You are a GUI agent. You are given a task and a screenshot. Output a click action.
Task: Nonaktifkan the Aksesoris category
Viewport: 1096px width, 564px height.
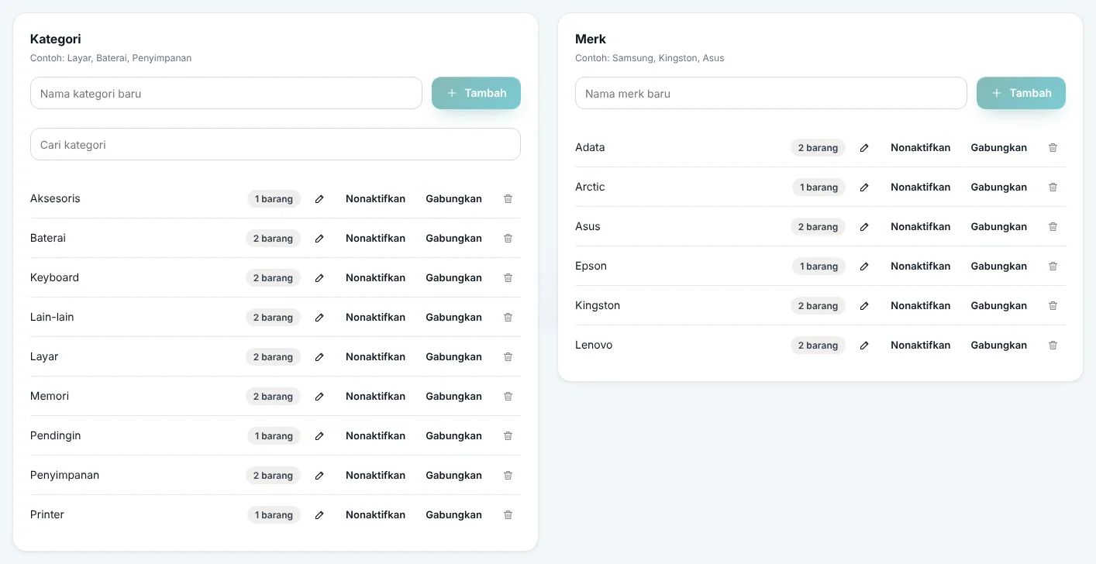(x=375, y=199)
